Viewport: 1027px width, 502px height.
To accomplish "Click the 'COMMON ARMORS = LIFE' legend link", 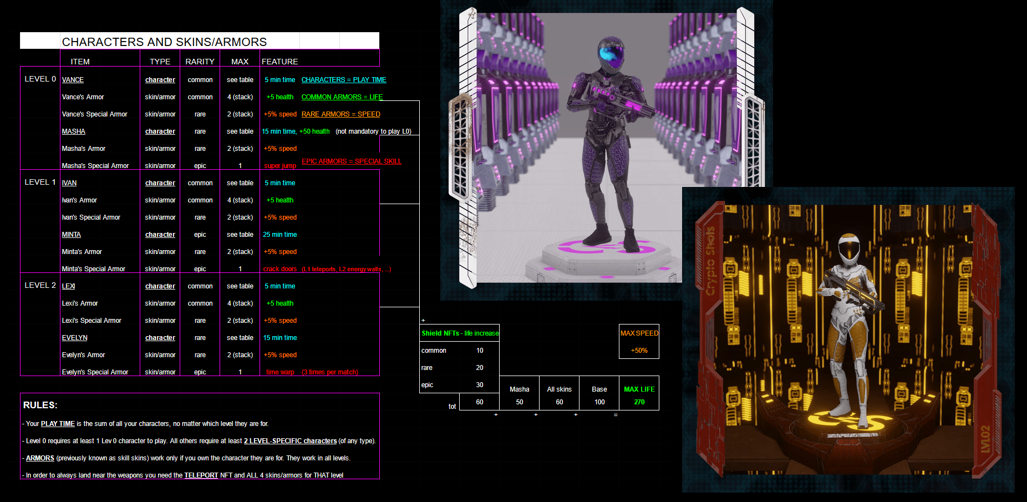I will (342, 97).
